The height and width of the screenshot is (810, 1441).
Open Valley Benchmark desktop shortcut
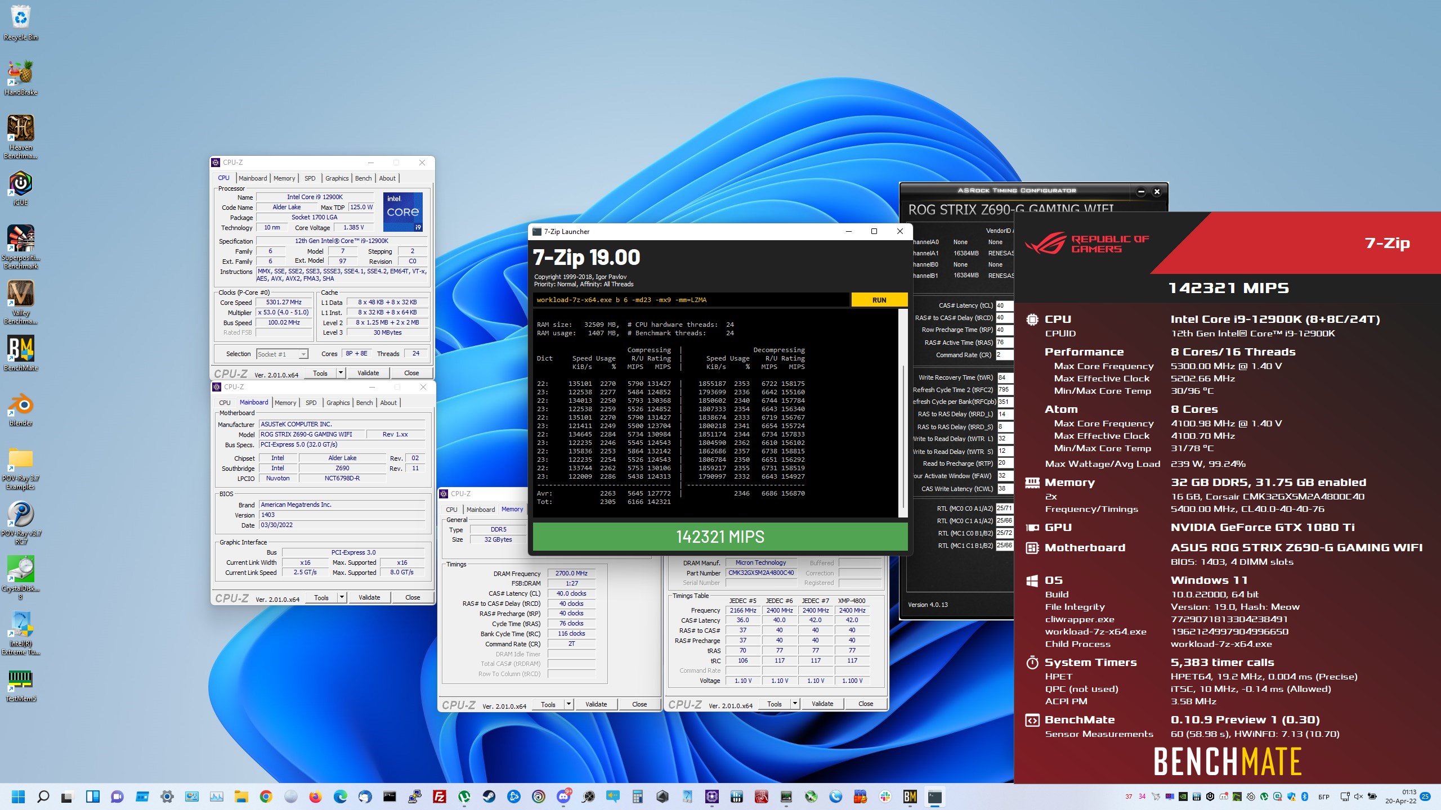[21, 302]
